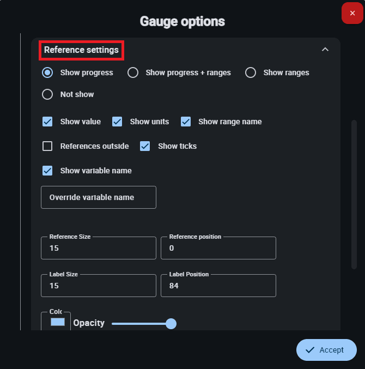Click the Override variable name field

[99, 197]
